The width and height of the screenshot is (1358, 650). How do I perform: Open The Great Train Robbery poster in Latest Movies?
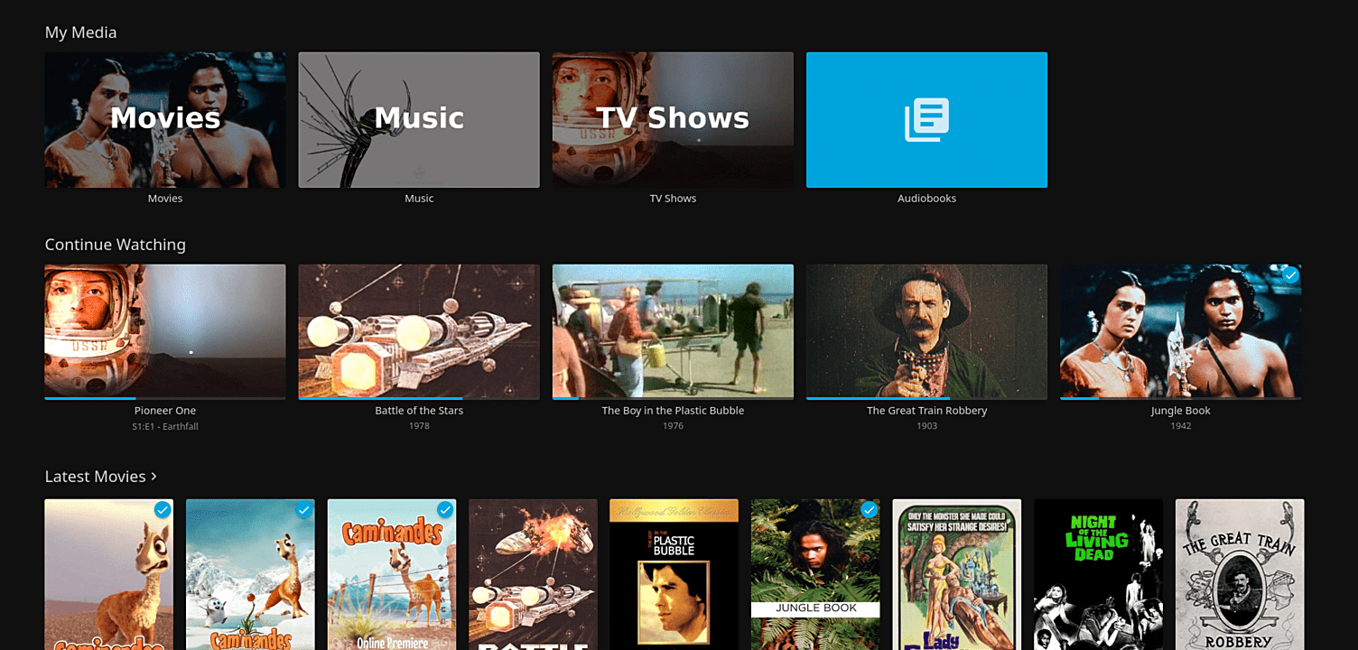[1240, 574]
